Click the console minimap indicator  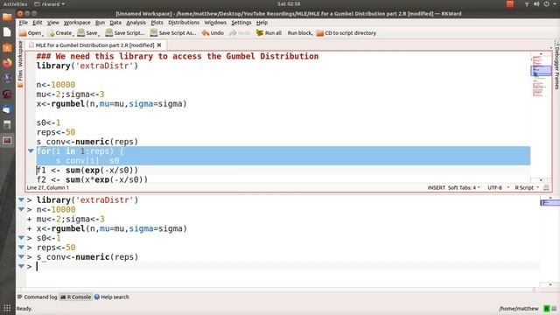[549, 202]
